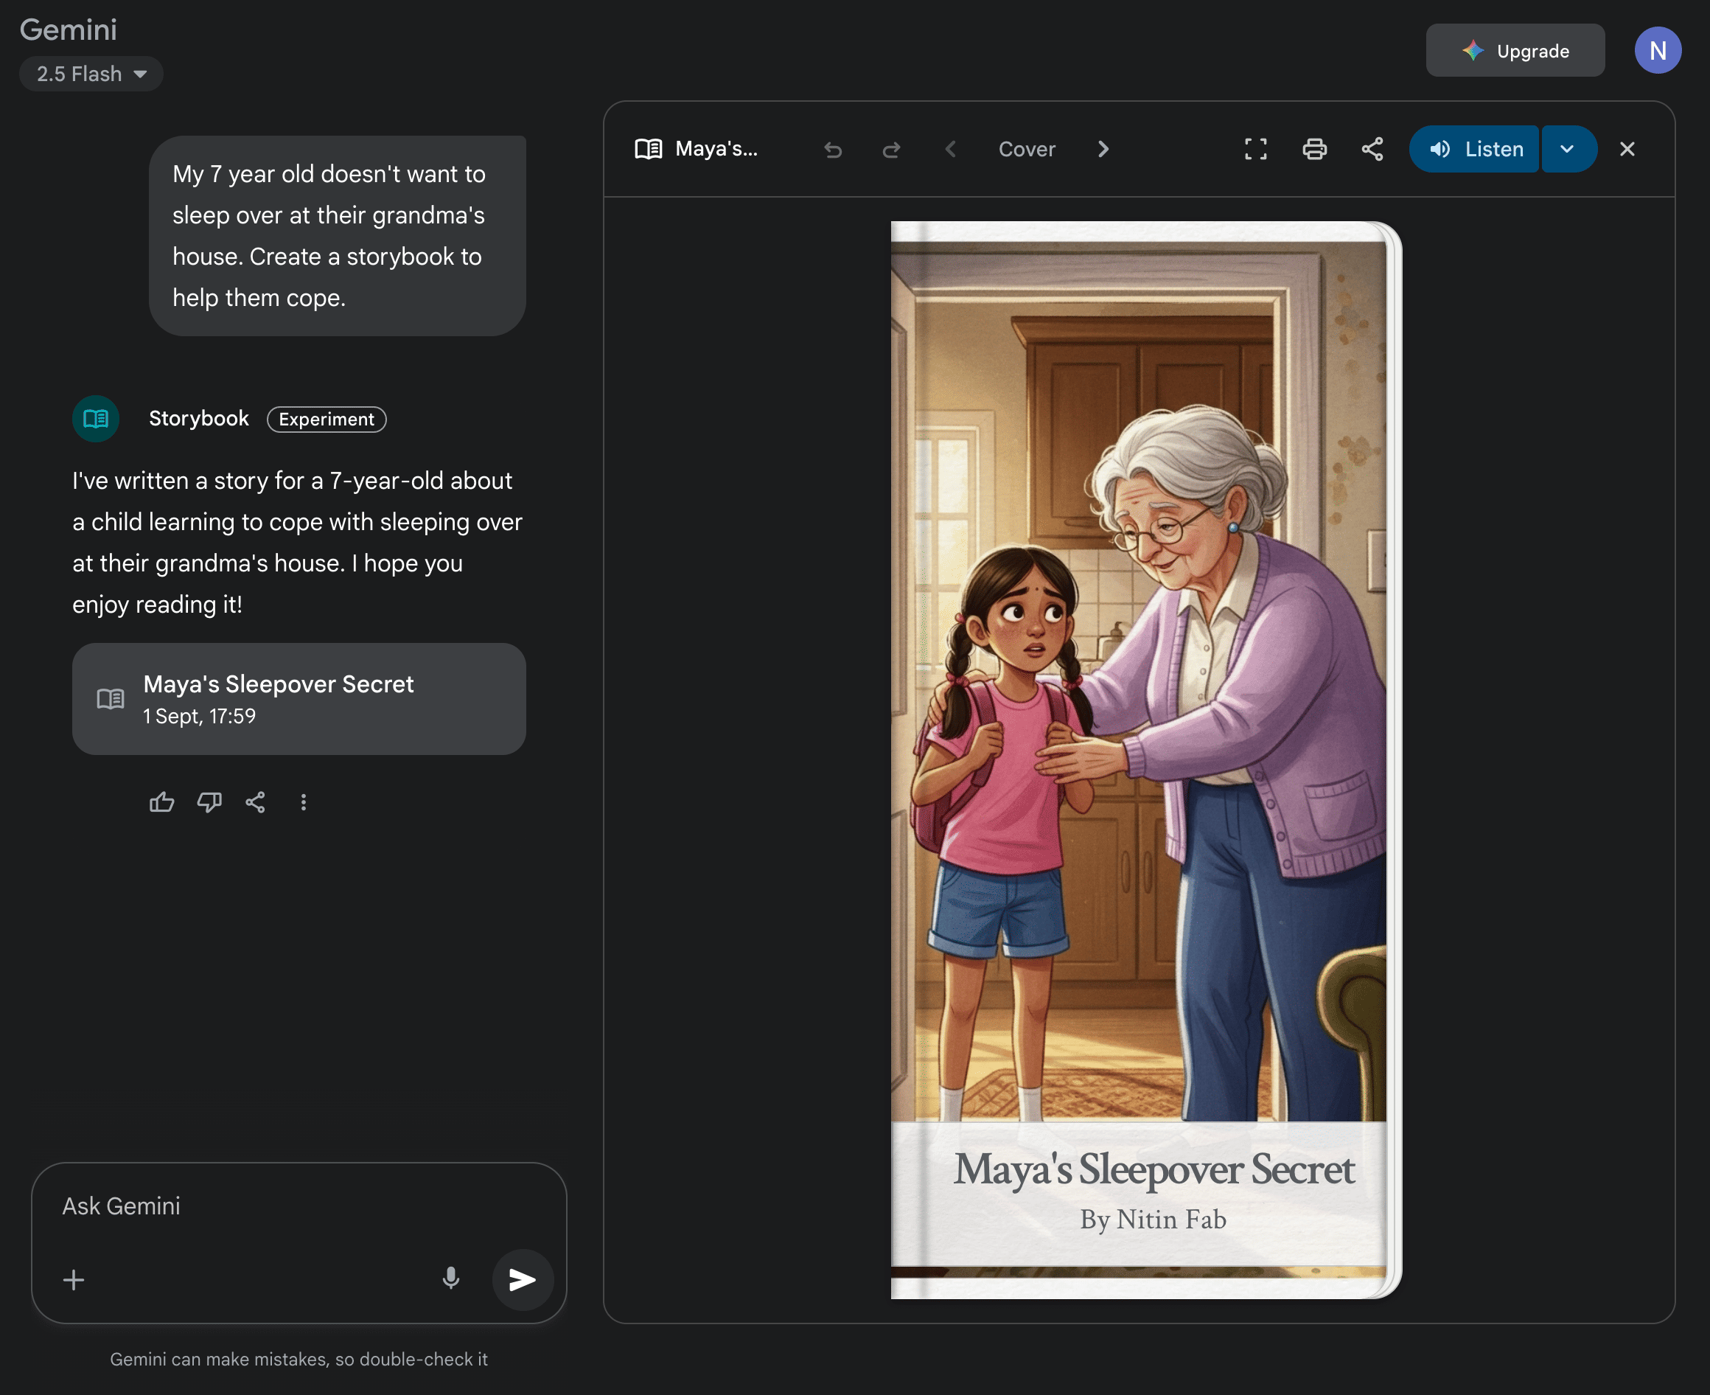The width and height of the screenshot is (1710, 1395).
Task: Click the thumbs up feedback icon
Action: click(161, 802)
